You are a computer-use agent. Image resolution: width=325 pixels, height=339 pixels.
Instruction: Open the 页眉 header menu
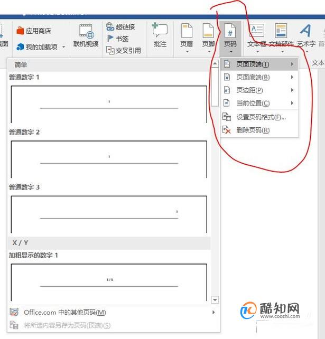(187, 38)
